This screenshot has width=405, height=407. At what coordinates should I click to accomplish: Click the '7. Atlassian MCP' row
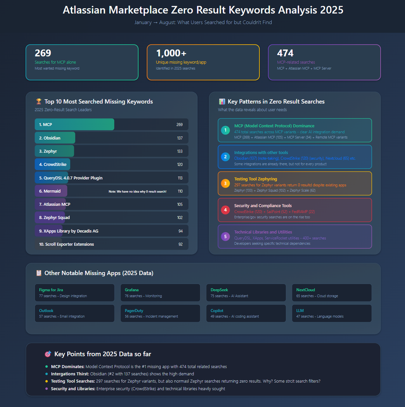point(111,204)
